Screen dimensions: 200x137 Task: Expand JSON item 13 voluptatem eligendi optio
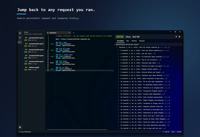(x=118, y=91)
